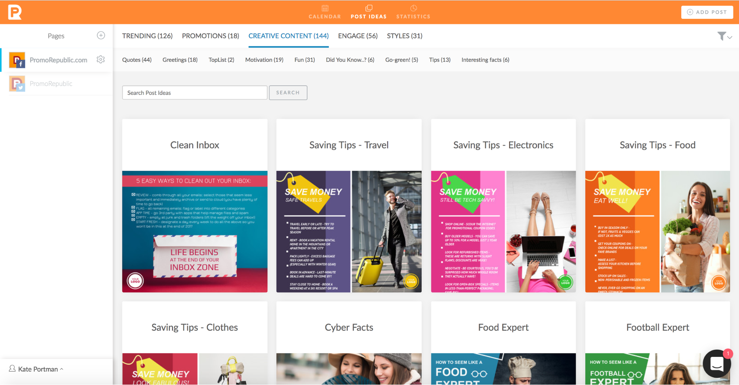
Task: Open the filter funnel dropdown
Action: (724, 36)
